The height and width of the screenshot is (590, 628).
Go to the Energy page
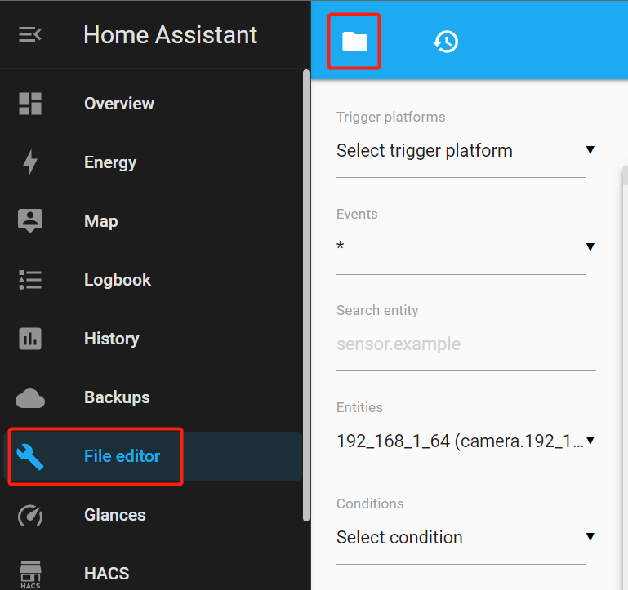point(153,162)
